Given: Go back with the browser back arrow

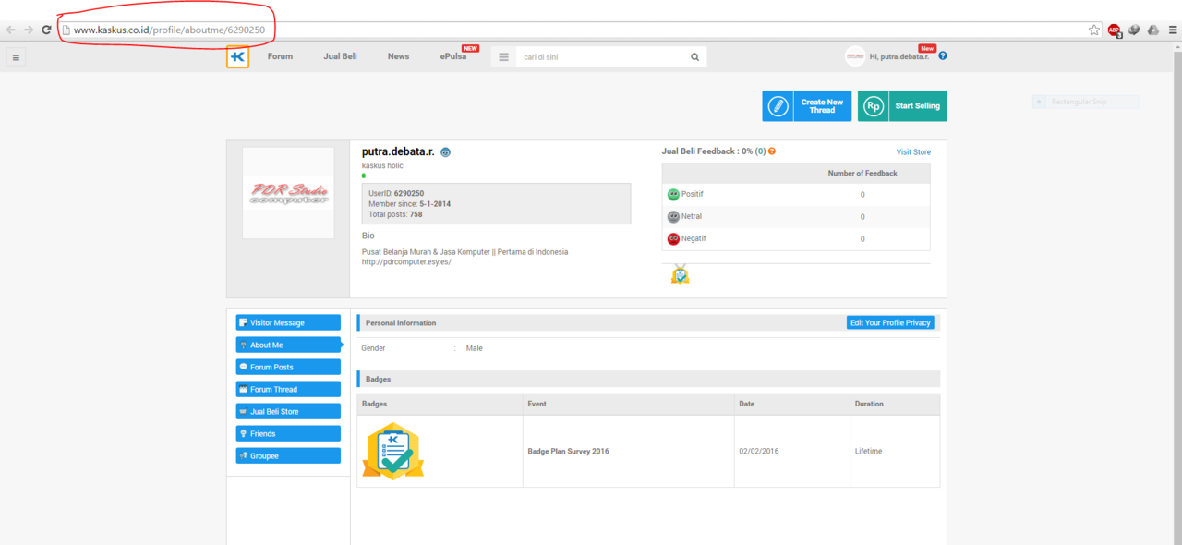Looking at the screenshot, I should tap(11, 30).
